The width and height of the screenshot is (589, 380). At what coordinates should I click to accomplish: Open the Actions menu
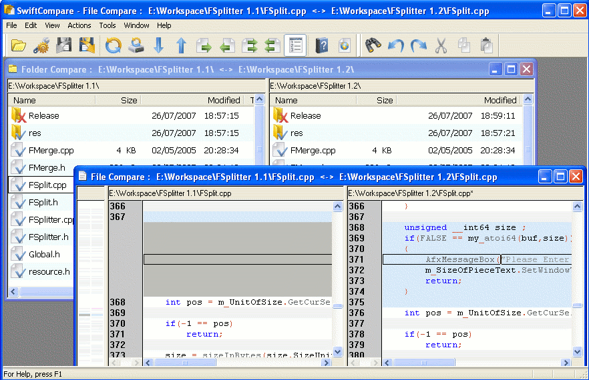tap(79, 25)
